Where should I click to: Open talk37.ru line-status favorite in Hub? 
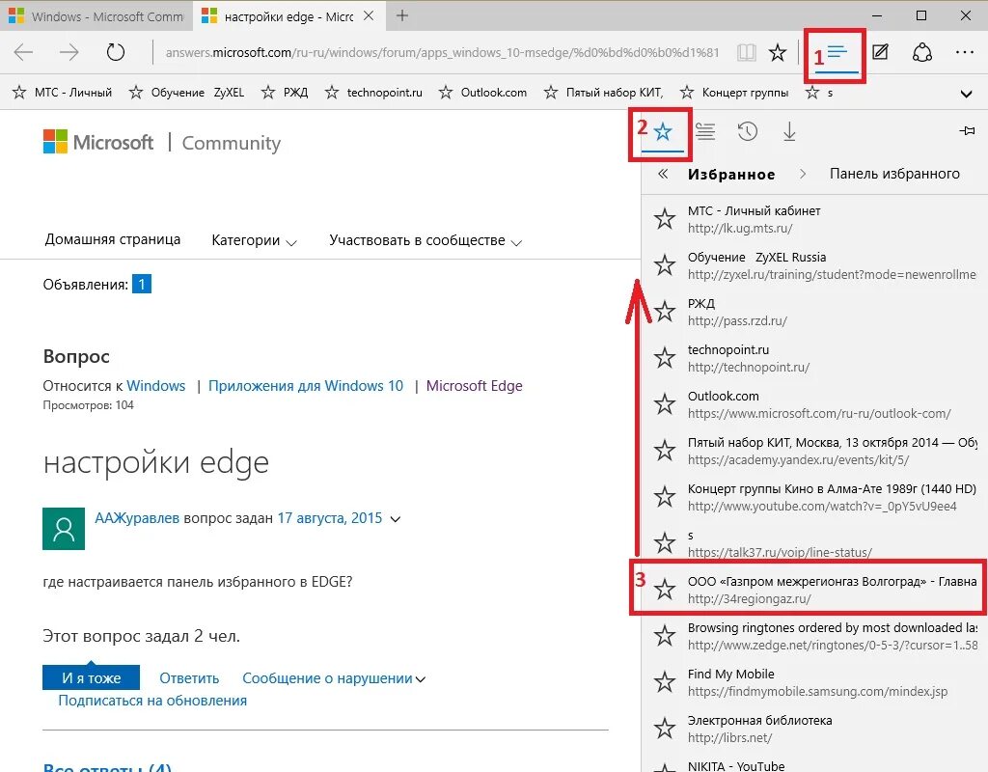click(814, 543)
